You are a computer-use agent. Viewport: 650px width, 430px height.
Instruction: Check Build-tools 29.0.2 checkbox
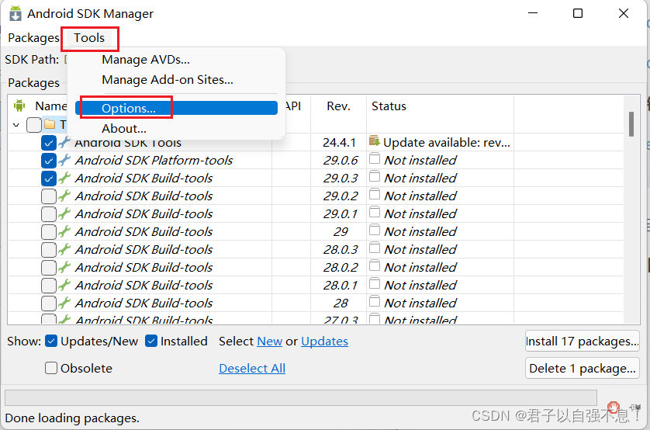(49, 196)
